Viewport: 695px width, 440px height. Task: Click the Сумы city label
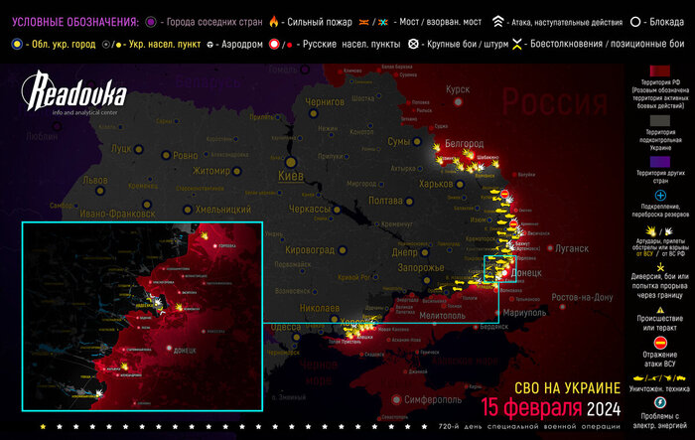coord(398,141)
